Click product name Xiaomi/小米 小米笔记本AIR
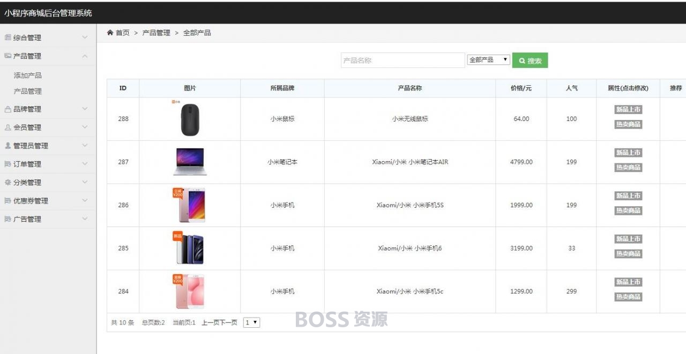Screen dimensions: 686x354 pos(410,162)
